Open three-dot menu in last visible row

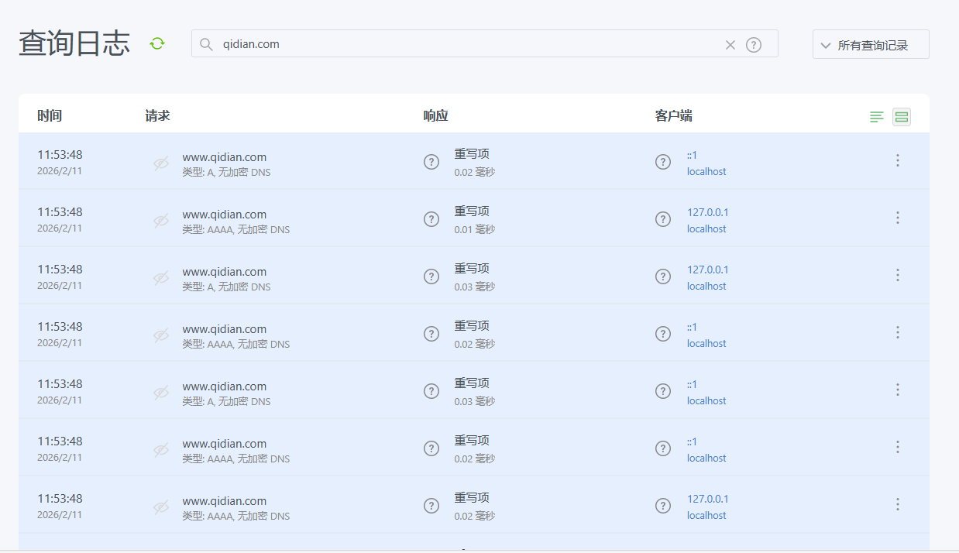[x=897, y=504]
